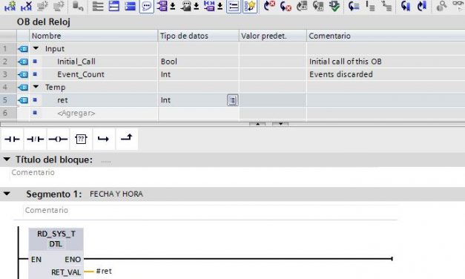The image size is (465, 279).
Task: Collapse the Título del bloque section
Action: (x=7, y=160)
